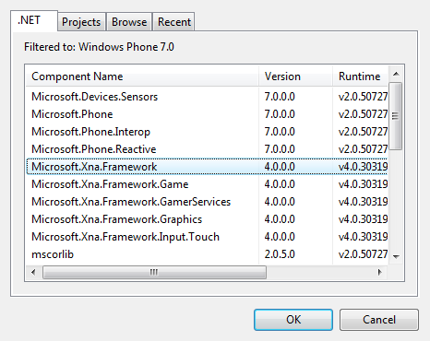Click the vertical scrollbar down arrow

pyautogui.click(x=396, y=257)
